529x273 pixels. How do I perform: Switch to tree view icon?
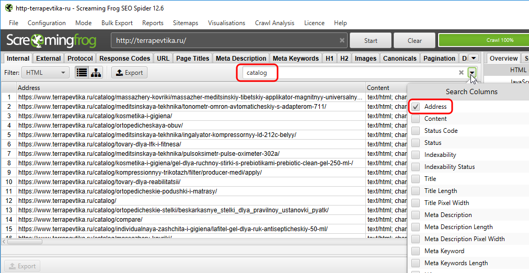pos(96,73)
